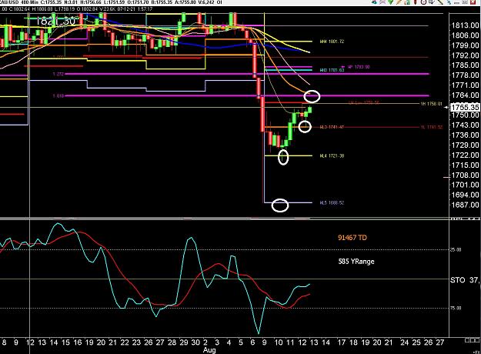Click the 1.272 Fibonacci level label
Screen dimensions: 481x354
coord(58,74)
